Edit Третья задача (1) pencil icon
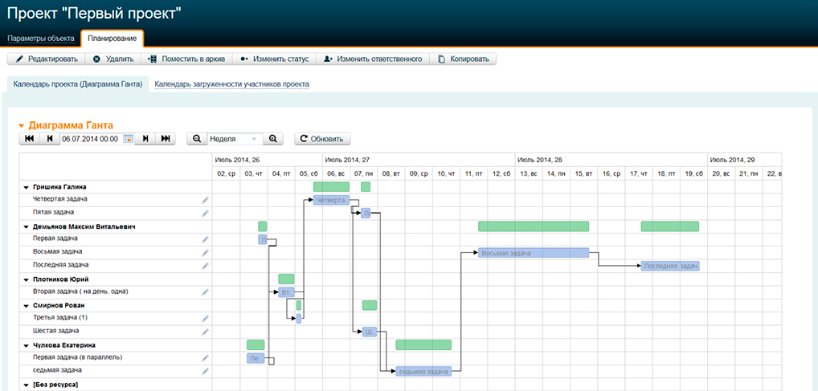 205,319
